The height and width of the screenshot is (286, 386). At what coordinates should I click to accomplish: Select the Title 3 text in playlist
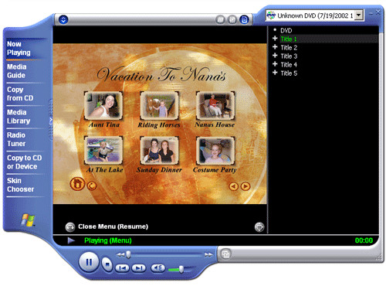pos(289,56)
